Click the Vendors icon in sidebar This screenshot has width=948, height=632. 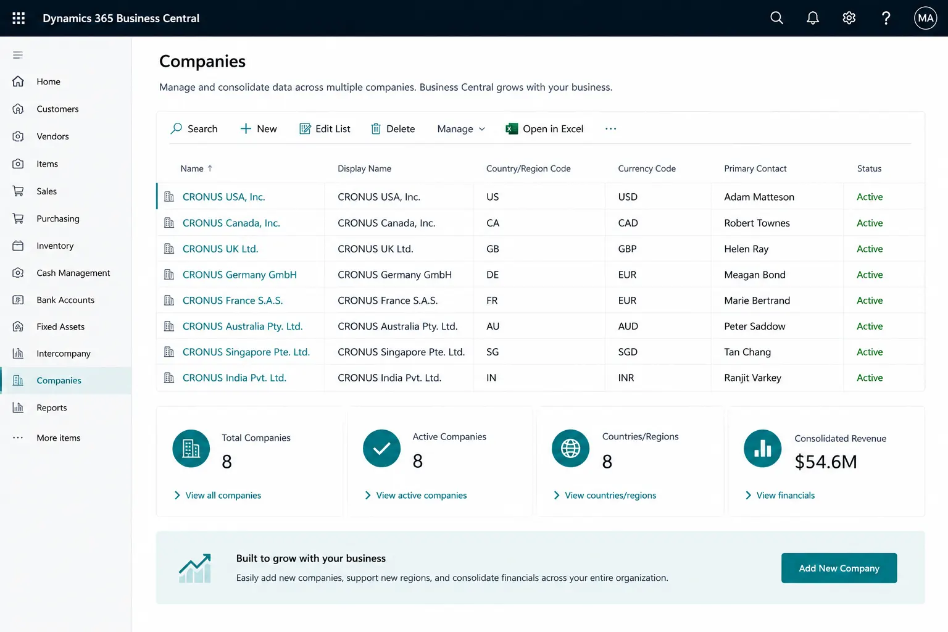18,136
